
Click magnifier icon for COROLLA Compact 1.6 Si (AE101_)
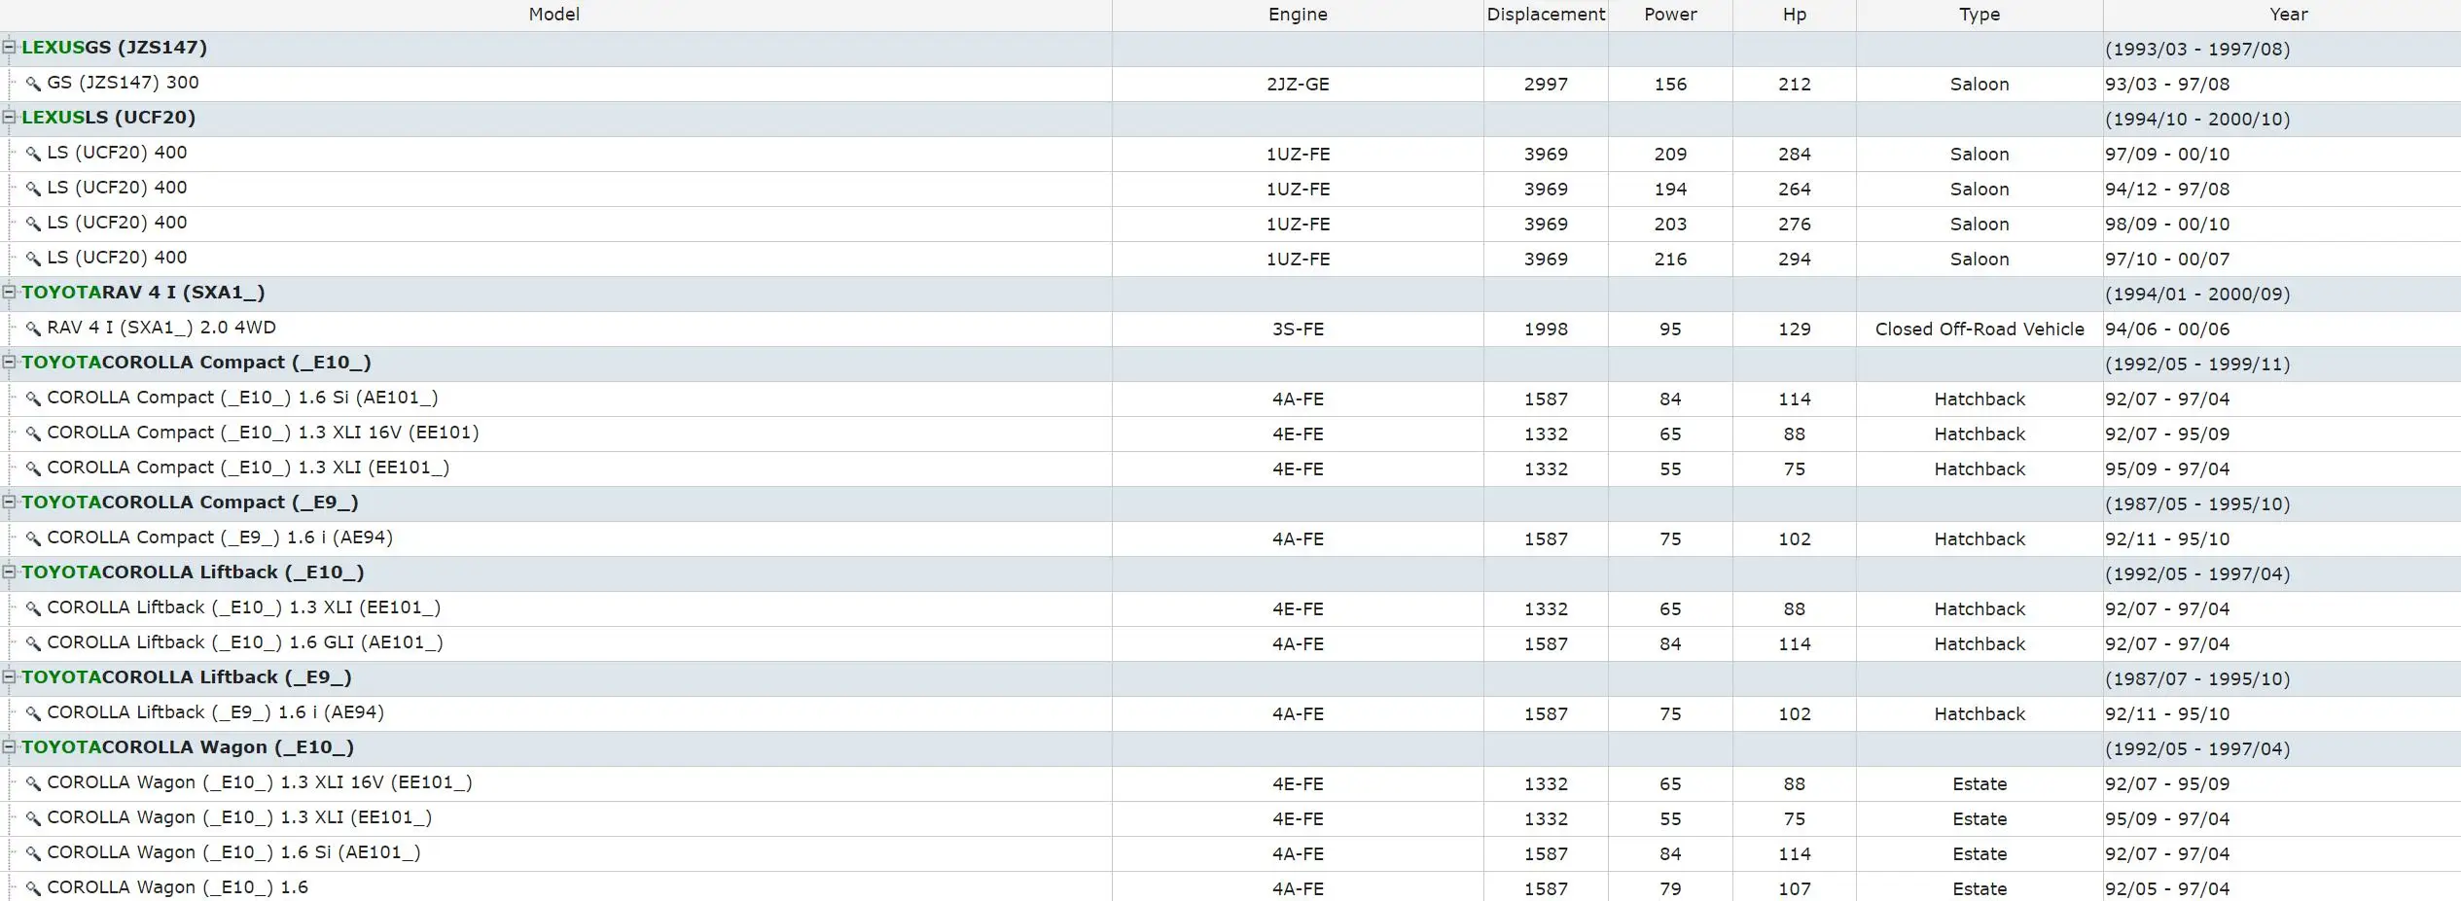tap(33, 399)
